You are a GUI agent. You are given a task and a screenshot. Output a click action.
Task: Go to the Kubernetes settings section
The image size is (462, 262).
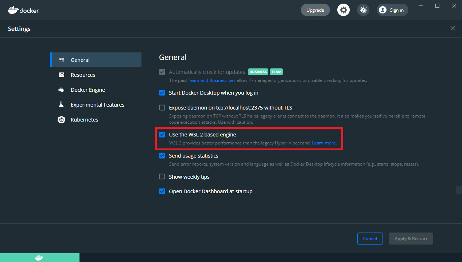tap(84, 119)
